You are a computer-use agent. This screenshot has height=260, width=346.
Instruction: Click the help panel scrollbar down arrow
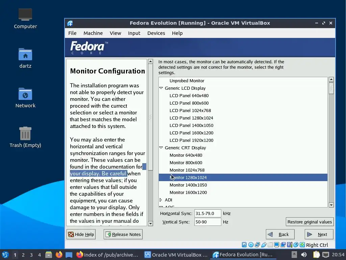pyautogui.click(x=150, y=223)
